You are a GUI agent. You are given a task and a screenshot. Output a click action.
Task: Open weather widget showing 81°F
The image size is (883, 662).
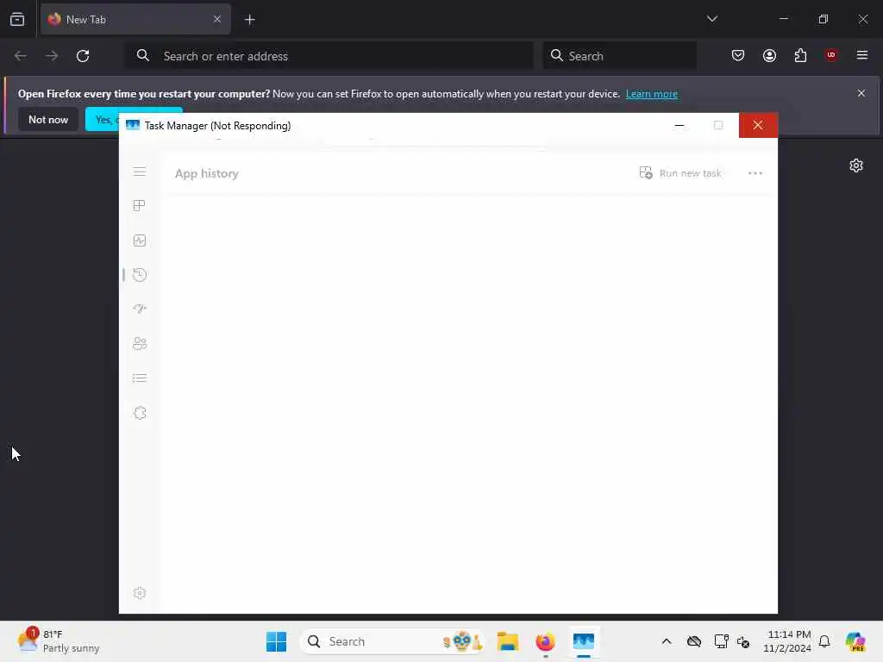pos(59,641)
